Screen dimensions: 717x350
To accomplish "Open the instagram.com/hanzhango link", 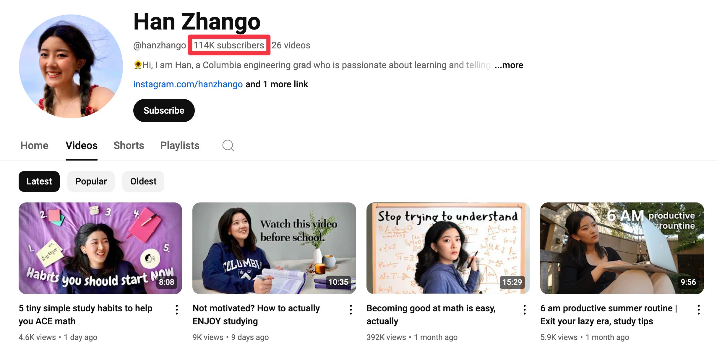I will click(x=188, y=84).
